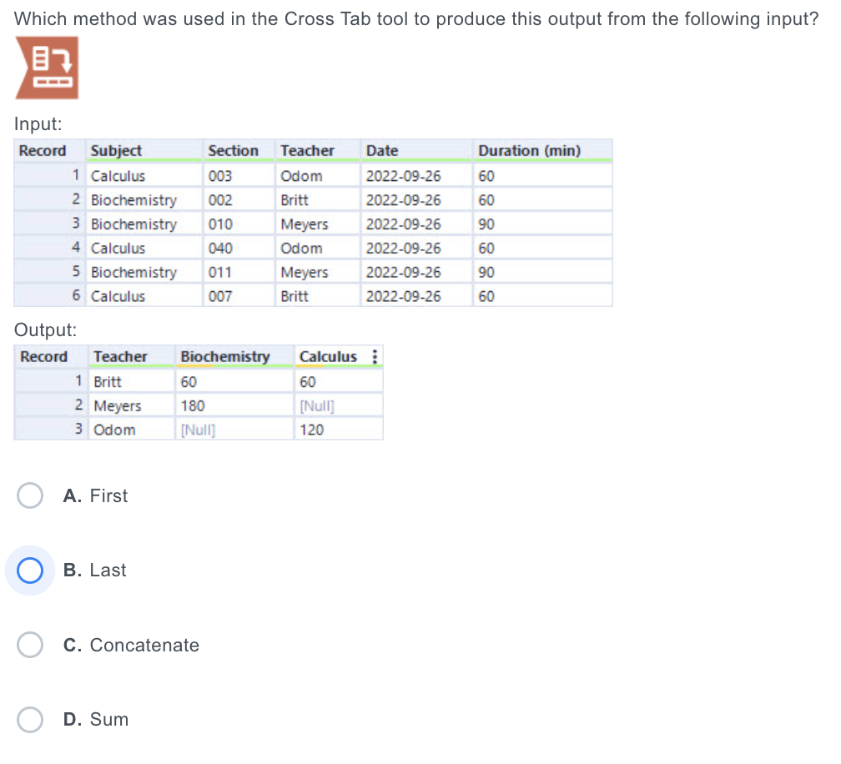Mark the radio button for D. Sum
The width and height of the screenshot is (841, 764).
point(30,720)
